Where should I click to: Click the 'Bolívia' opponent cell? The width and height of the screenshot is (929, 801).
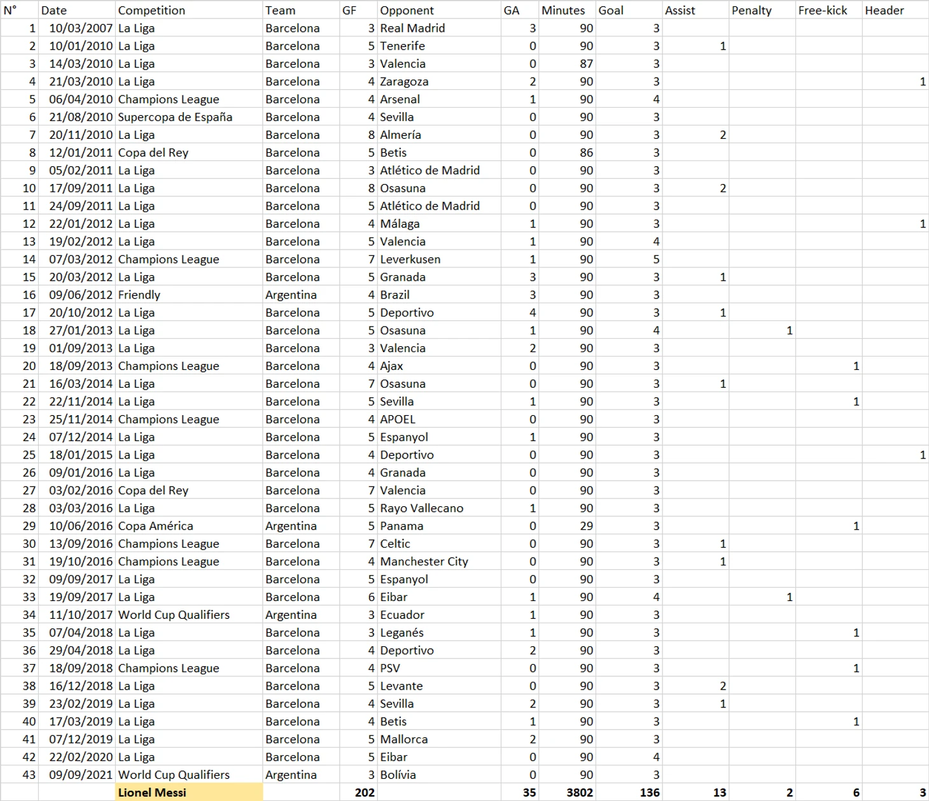tap(439, 775)
